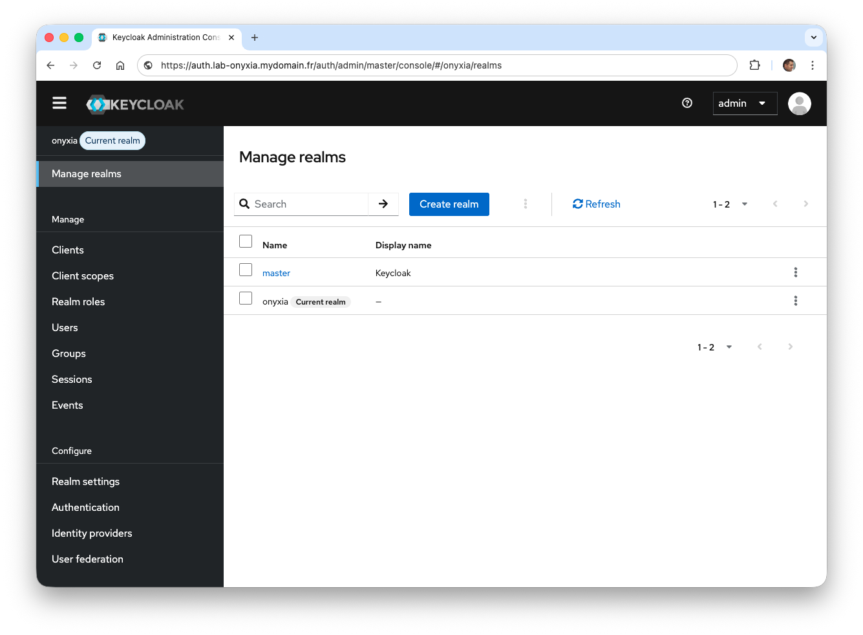Viewport: 863px width, 635px height.
Task: Go to Realm settings in sidebar
Action: (x=85, y=482)
